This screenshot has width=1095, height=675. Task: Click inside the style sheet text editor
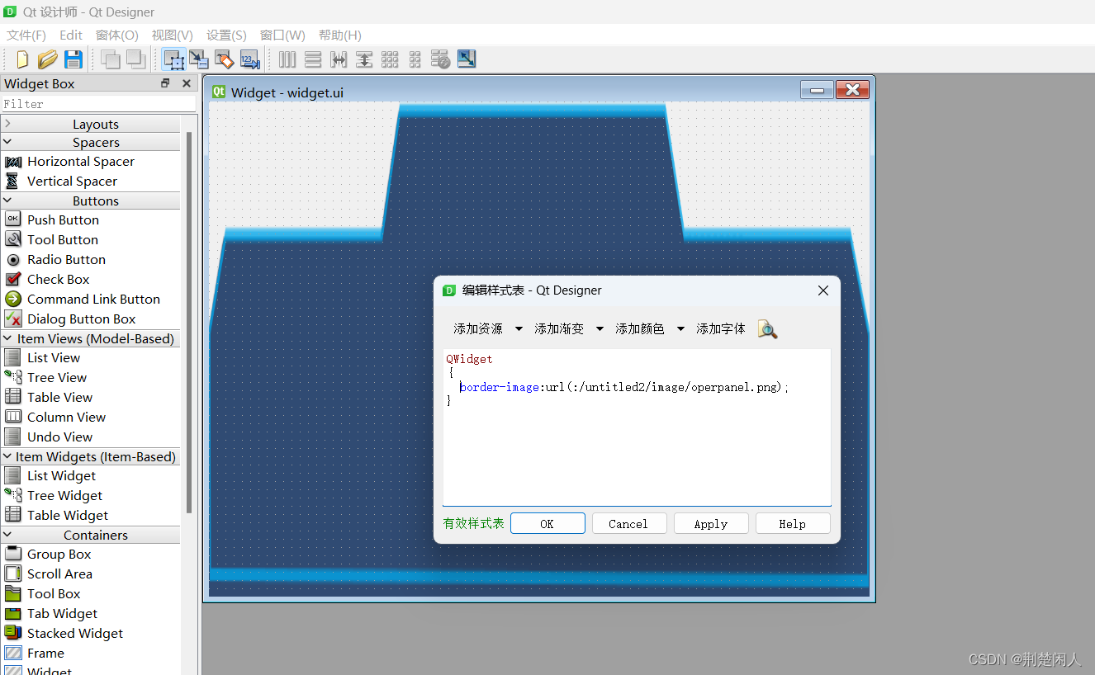637,427
